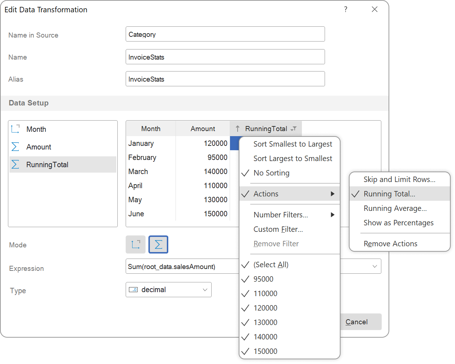Click the March row cell
Image resolution: width=455 pixels, height=364 pixels.
coord(151,172)
